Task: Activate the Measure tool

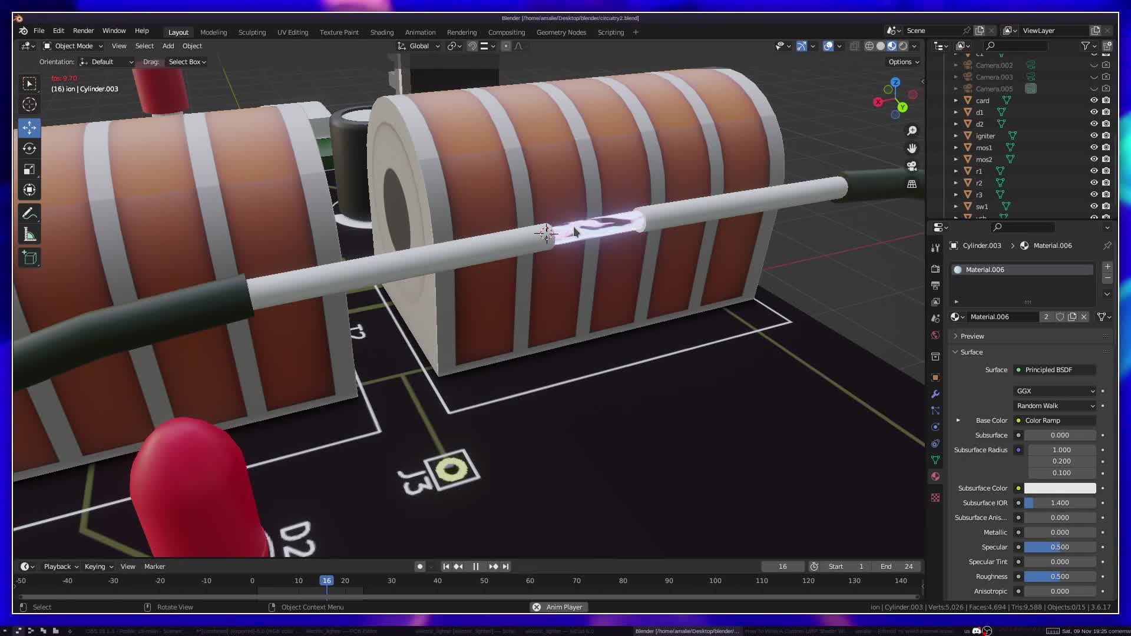Action: click(29, 235)
